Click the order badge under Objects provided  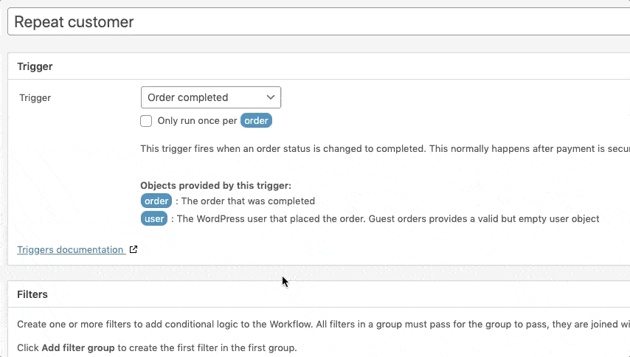point(156,201)
